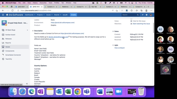The height and width of the screenshot is (99, 177).
Task: Add page to favourites star icon
Action: tap(117, 10)
